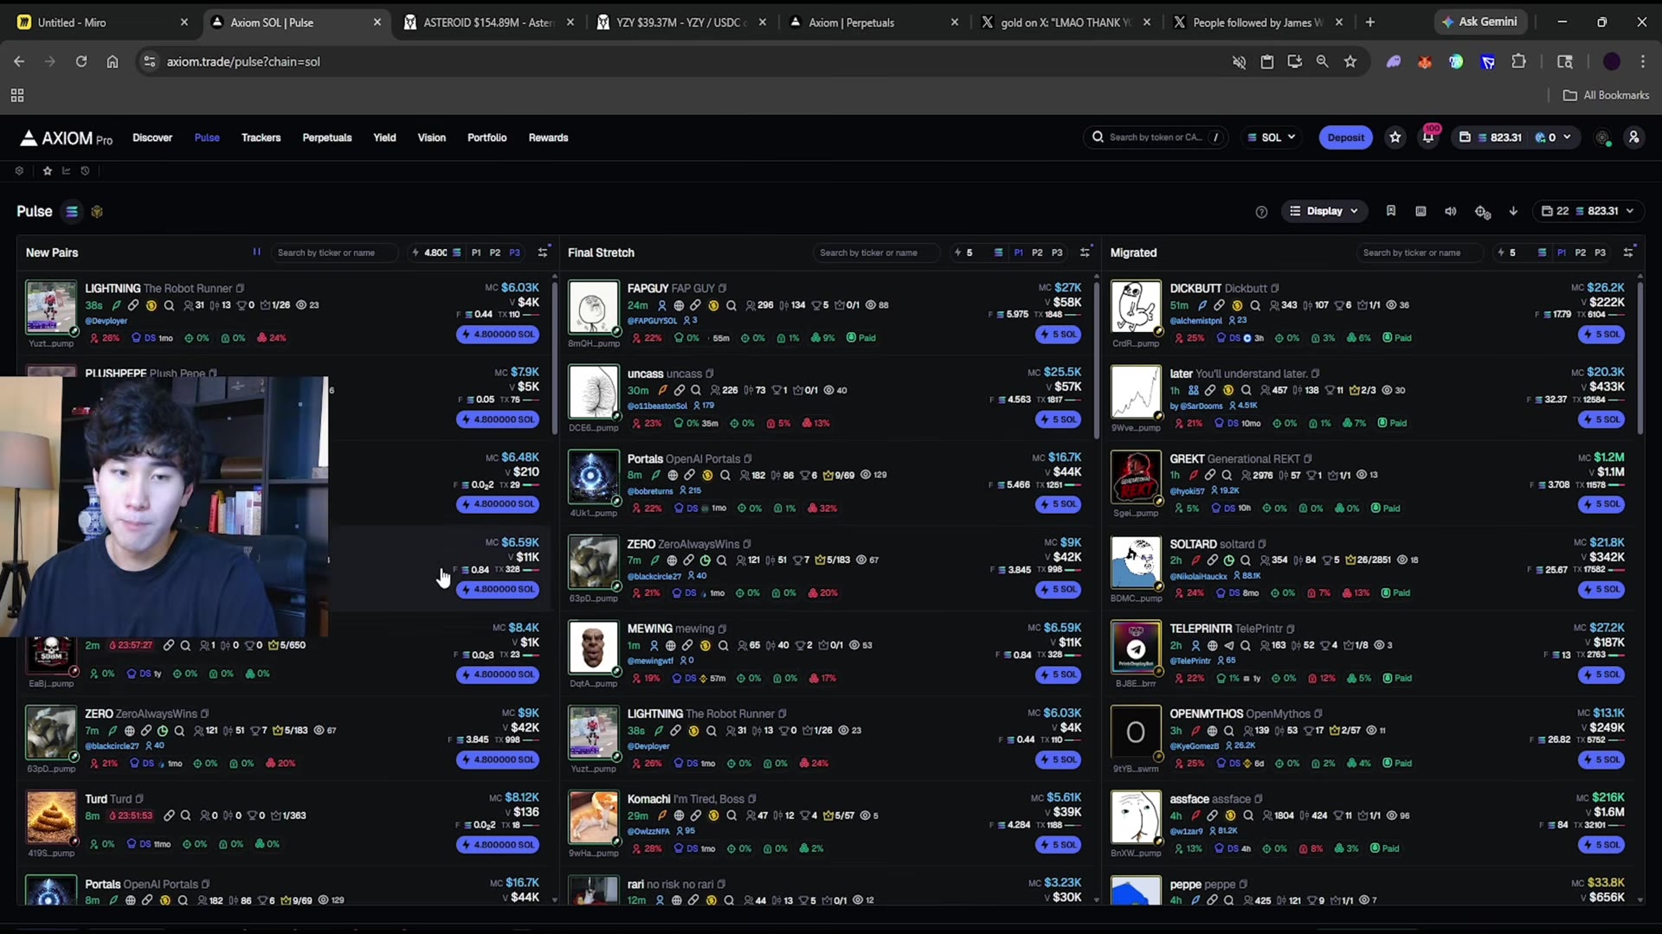Expand the Display dropdown
The image size is (1662, 934).
1324,211
